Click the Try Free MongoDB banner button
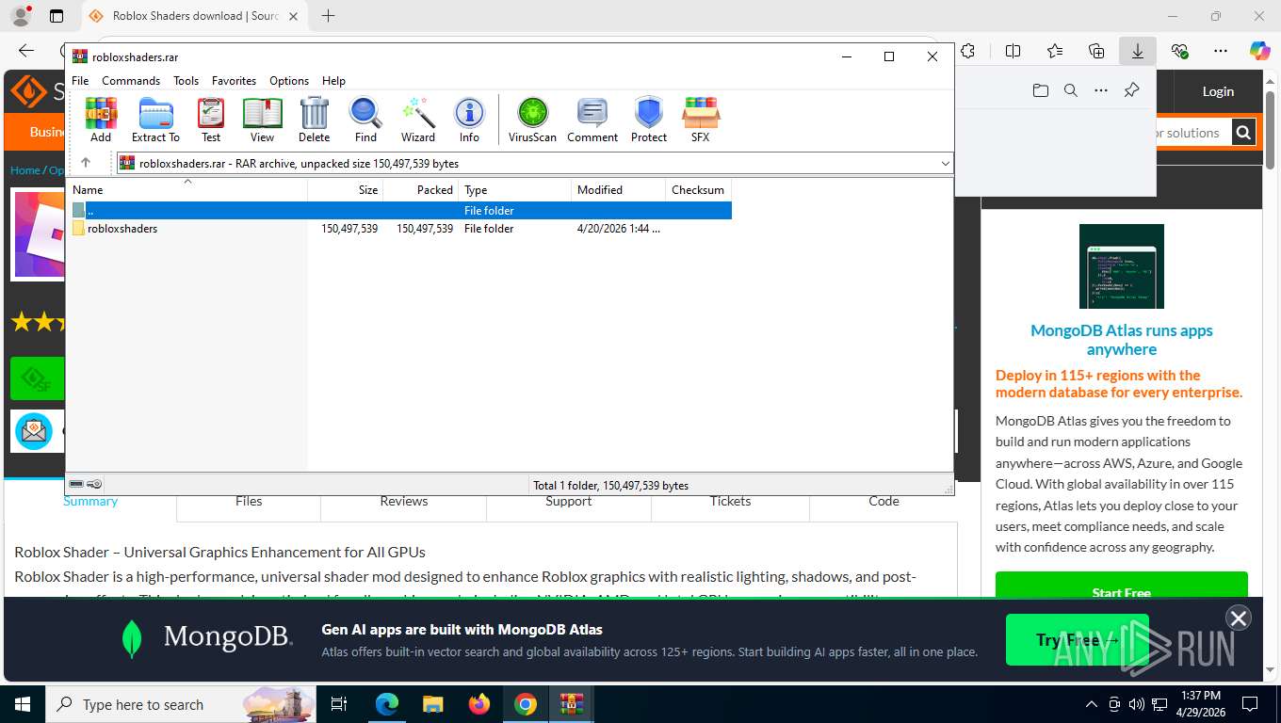The height and width of the screenshot is (723, 1281). coord(1078,640)
